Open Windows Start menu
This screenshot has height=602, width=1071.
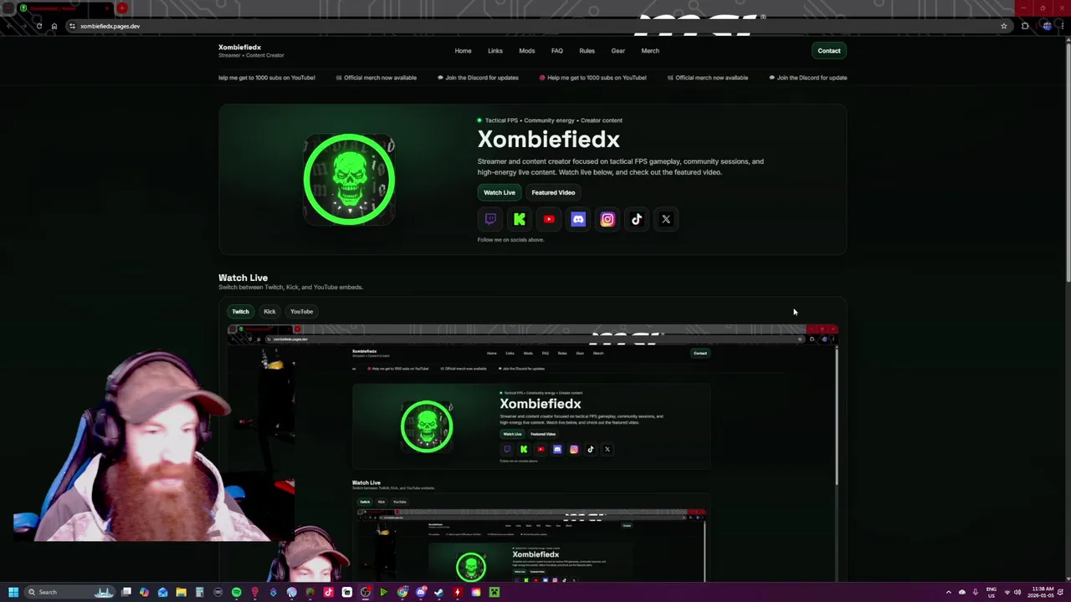[x=13, y=592]
